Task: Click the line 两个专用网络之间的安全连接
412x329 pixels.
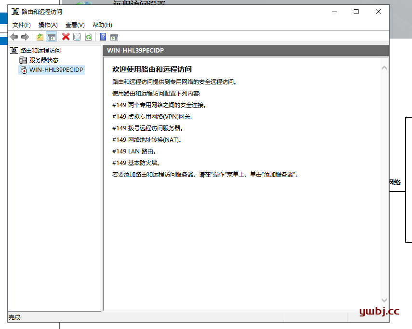Action: pyautogui.click(x=159, y=105)
